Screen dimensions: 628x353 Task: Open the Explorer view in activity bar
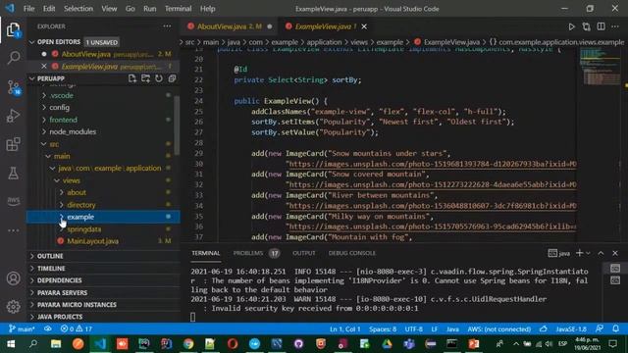[13, 30]
